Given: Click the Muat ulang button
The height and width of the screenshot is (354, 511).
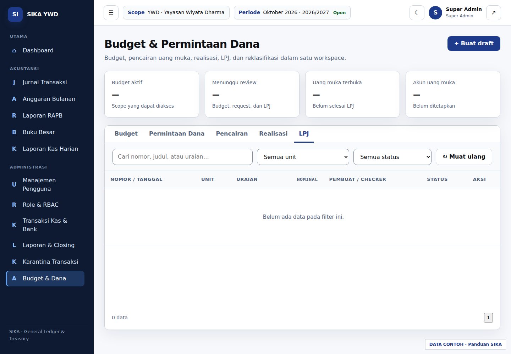Looking at the screenshot, I should 464,157.
